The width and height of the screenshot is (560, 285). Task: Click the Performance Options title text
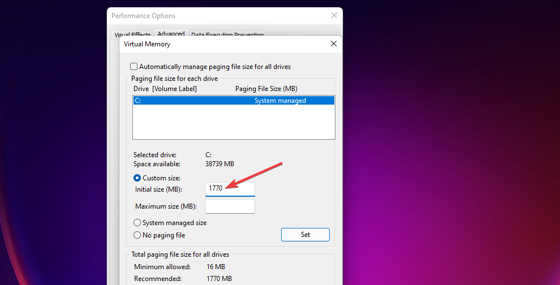click(143, 16)
